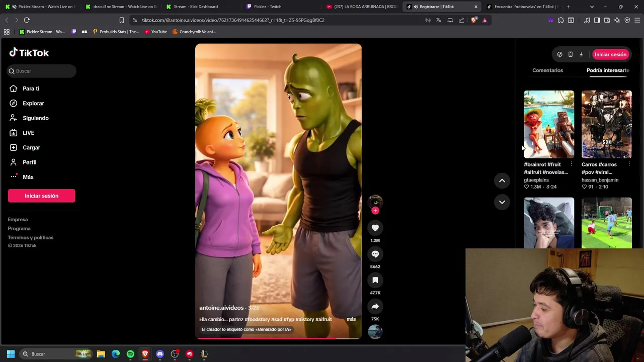Open options menu for brainrot fruit video
This screenshot has height=362, width=644.
point(571,164)
